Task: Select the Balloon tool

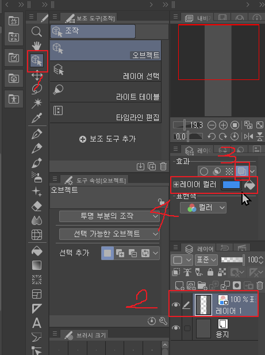Action: tap(37, 337)
